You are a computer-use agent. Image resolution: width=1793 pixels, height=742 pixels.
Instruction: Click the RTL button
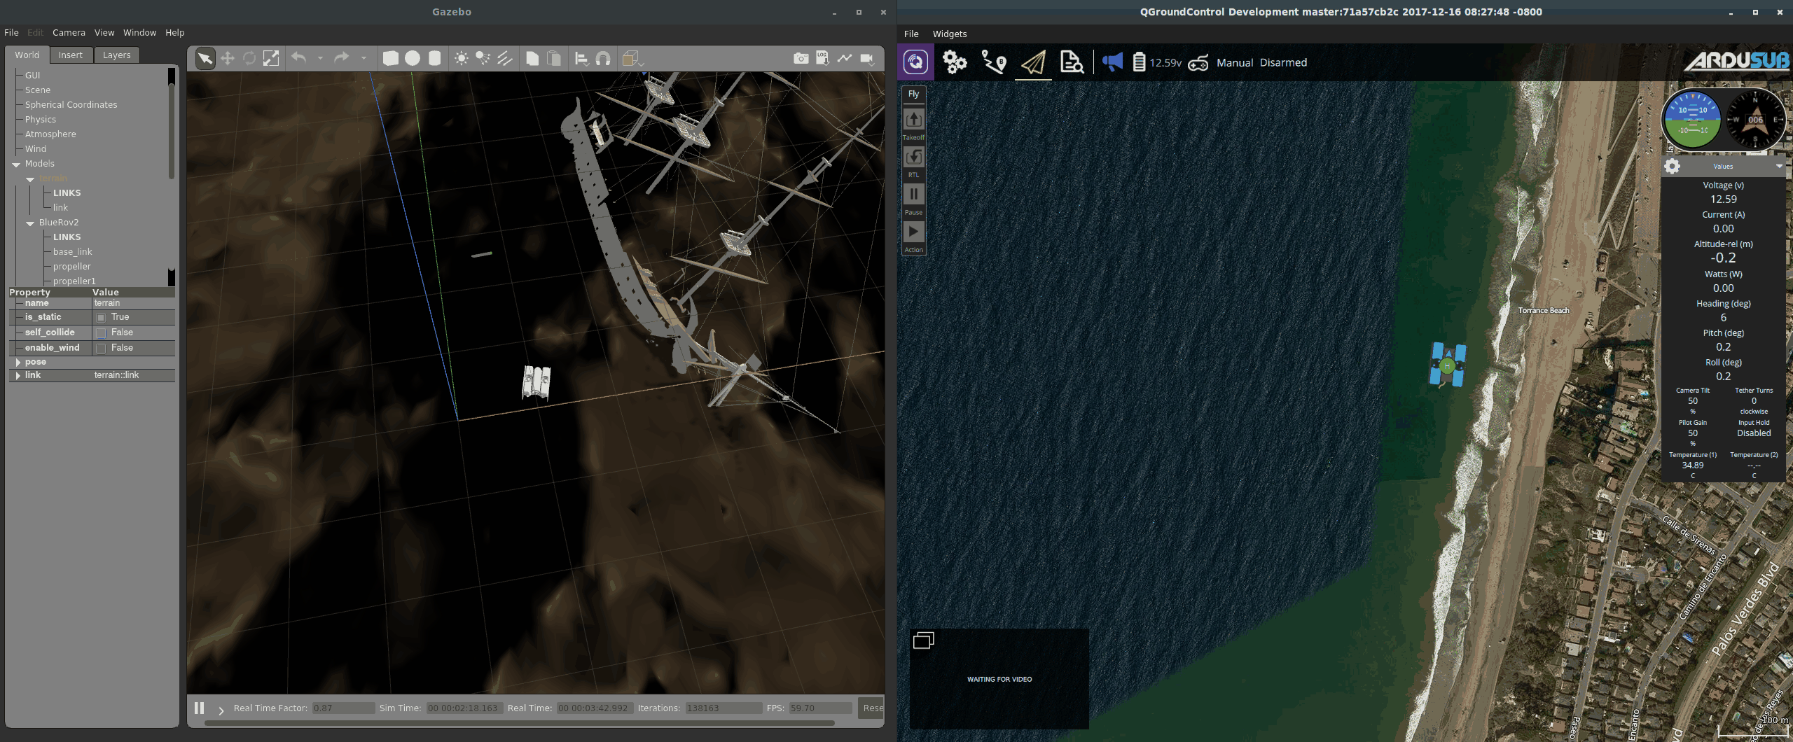pyautogui.click(x=913, y=162)
